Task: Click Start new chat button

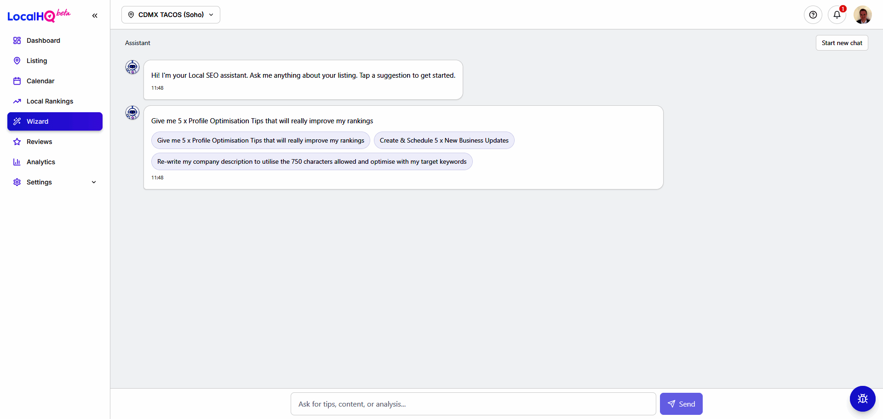Action: (842, 43)
